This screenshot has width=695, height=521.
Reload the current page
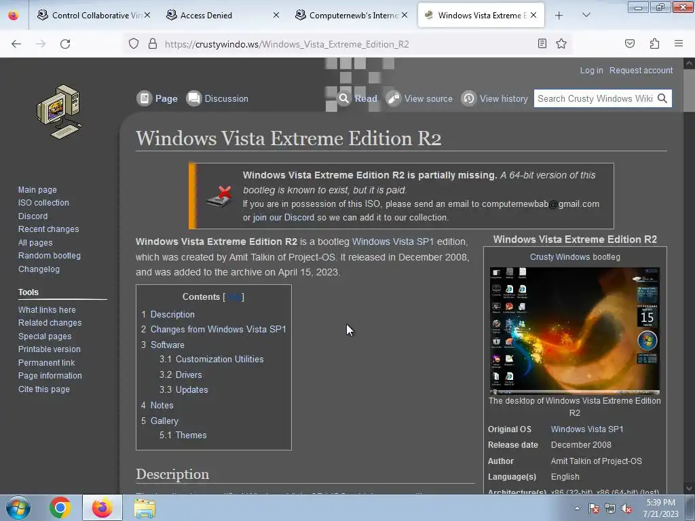coord(65,44)
